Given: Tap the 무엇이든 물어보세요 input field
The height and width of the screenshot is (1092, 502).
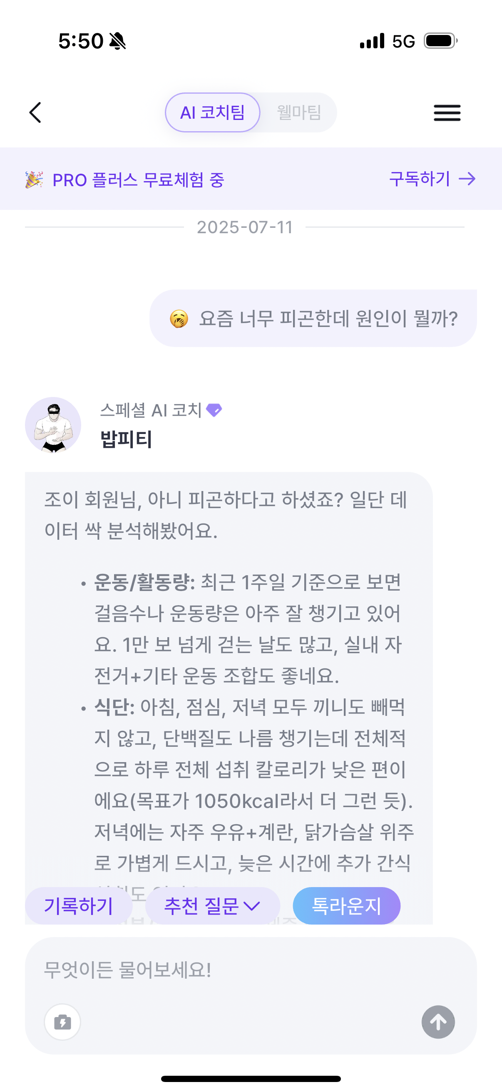Looking at the screenshot, I should click(x=250, y=970).
